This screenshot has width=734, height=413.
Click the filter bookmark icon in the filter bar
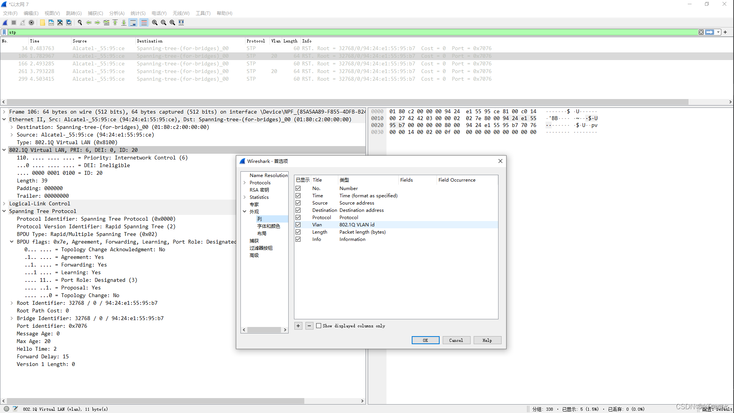4,32
